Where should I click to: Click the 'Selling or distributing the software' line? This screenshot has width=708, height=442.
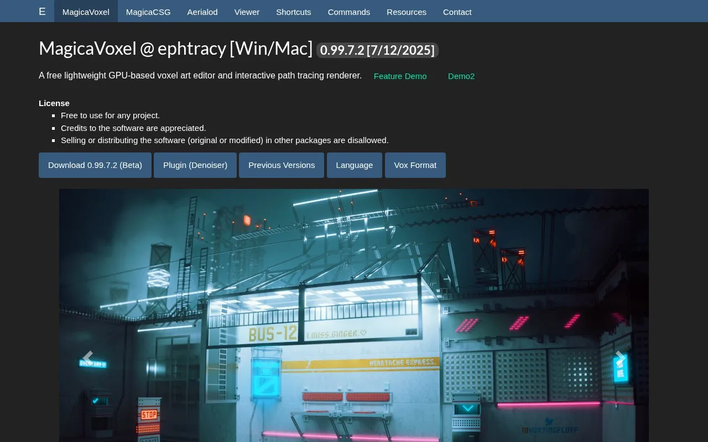(x=225, y=140)
